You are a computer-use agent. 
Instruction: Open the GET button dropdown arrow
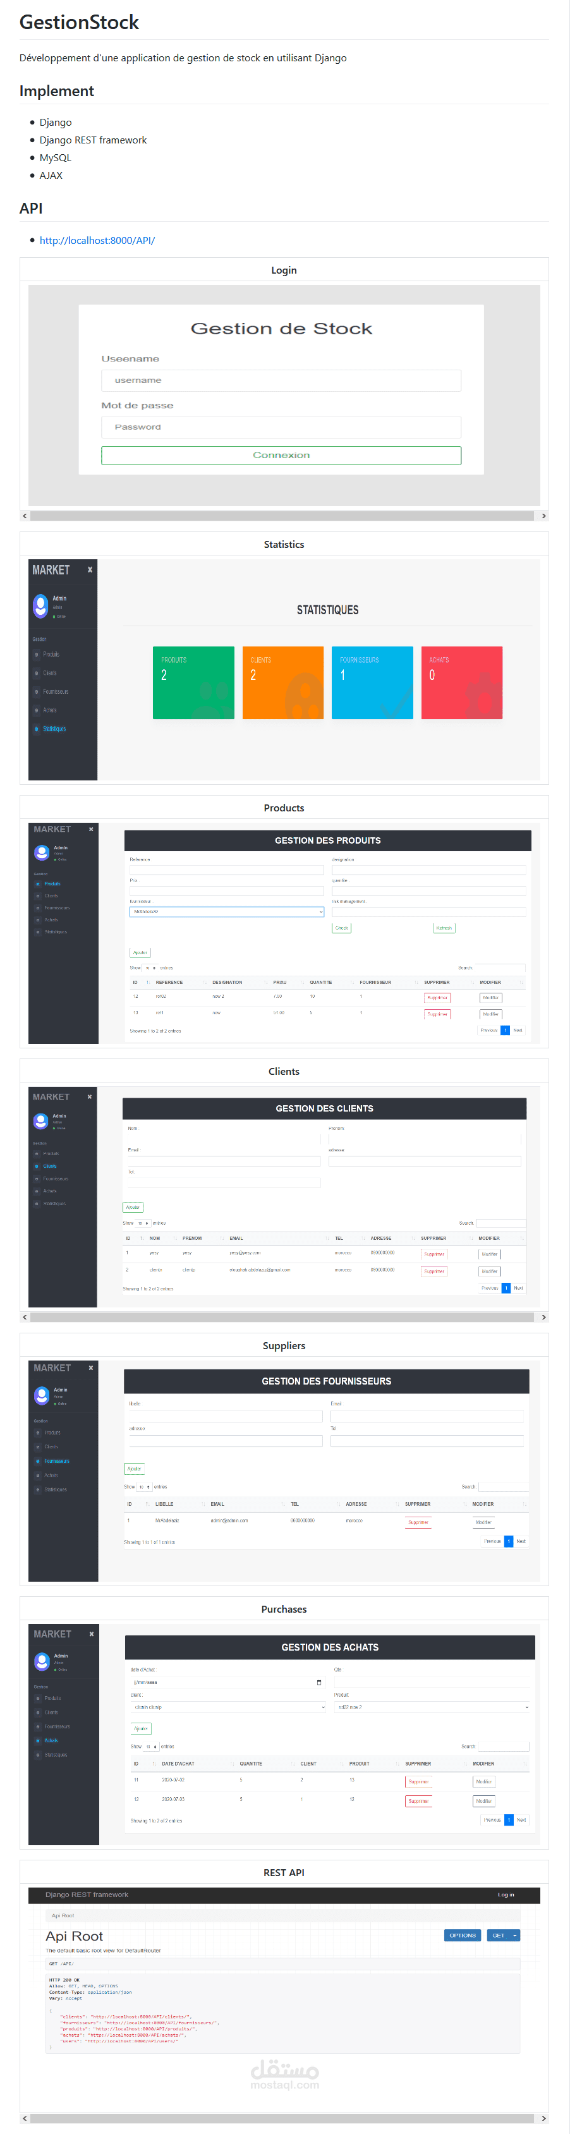click(x=514, y=1935)
